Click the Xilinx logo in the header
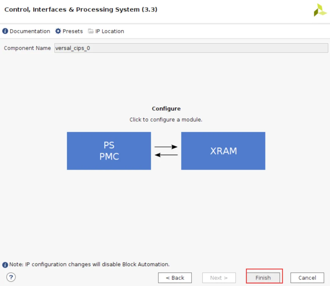The height and width of the screenshot is (286, 330). pos(320,10)
